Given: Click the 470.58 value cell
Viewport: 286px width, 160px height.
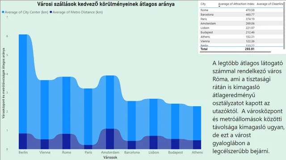Looking at the screenshot, I should coord(250,10).
